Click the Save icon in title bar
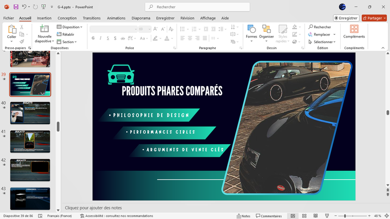The width and height of the screenshot is (390, 219). coord(16,7)
